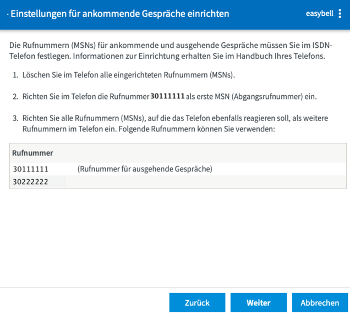Click list number '2.' of the steps

(15, 97)
